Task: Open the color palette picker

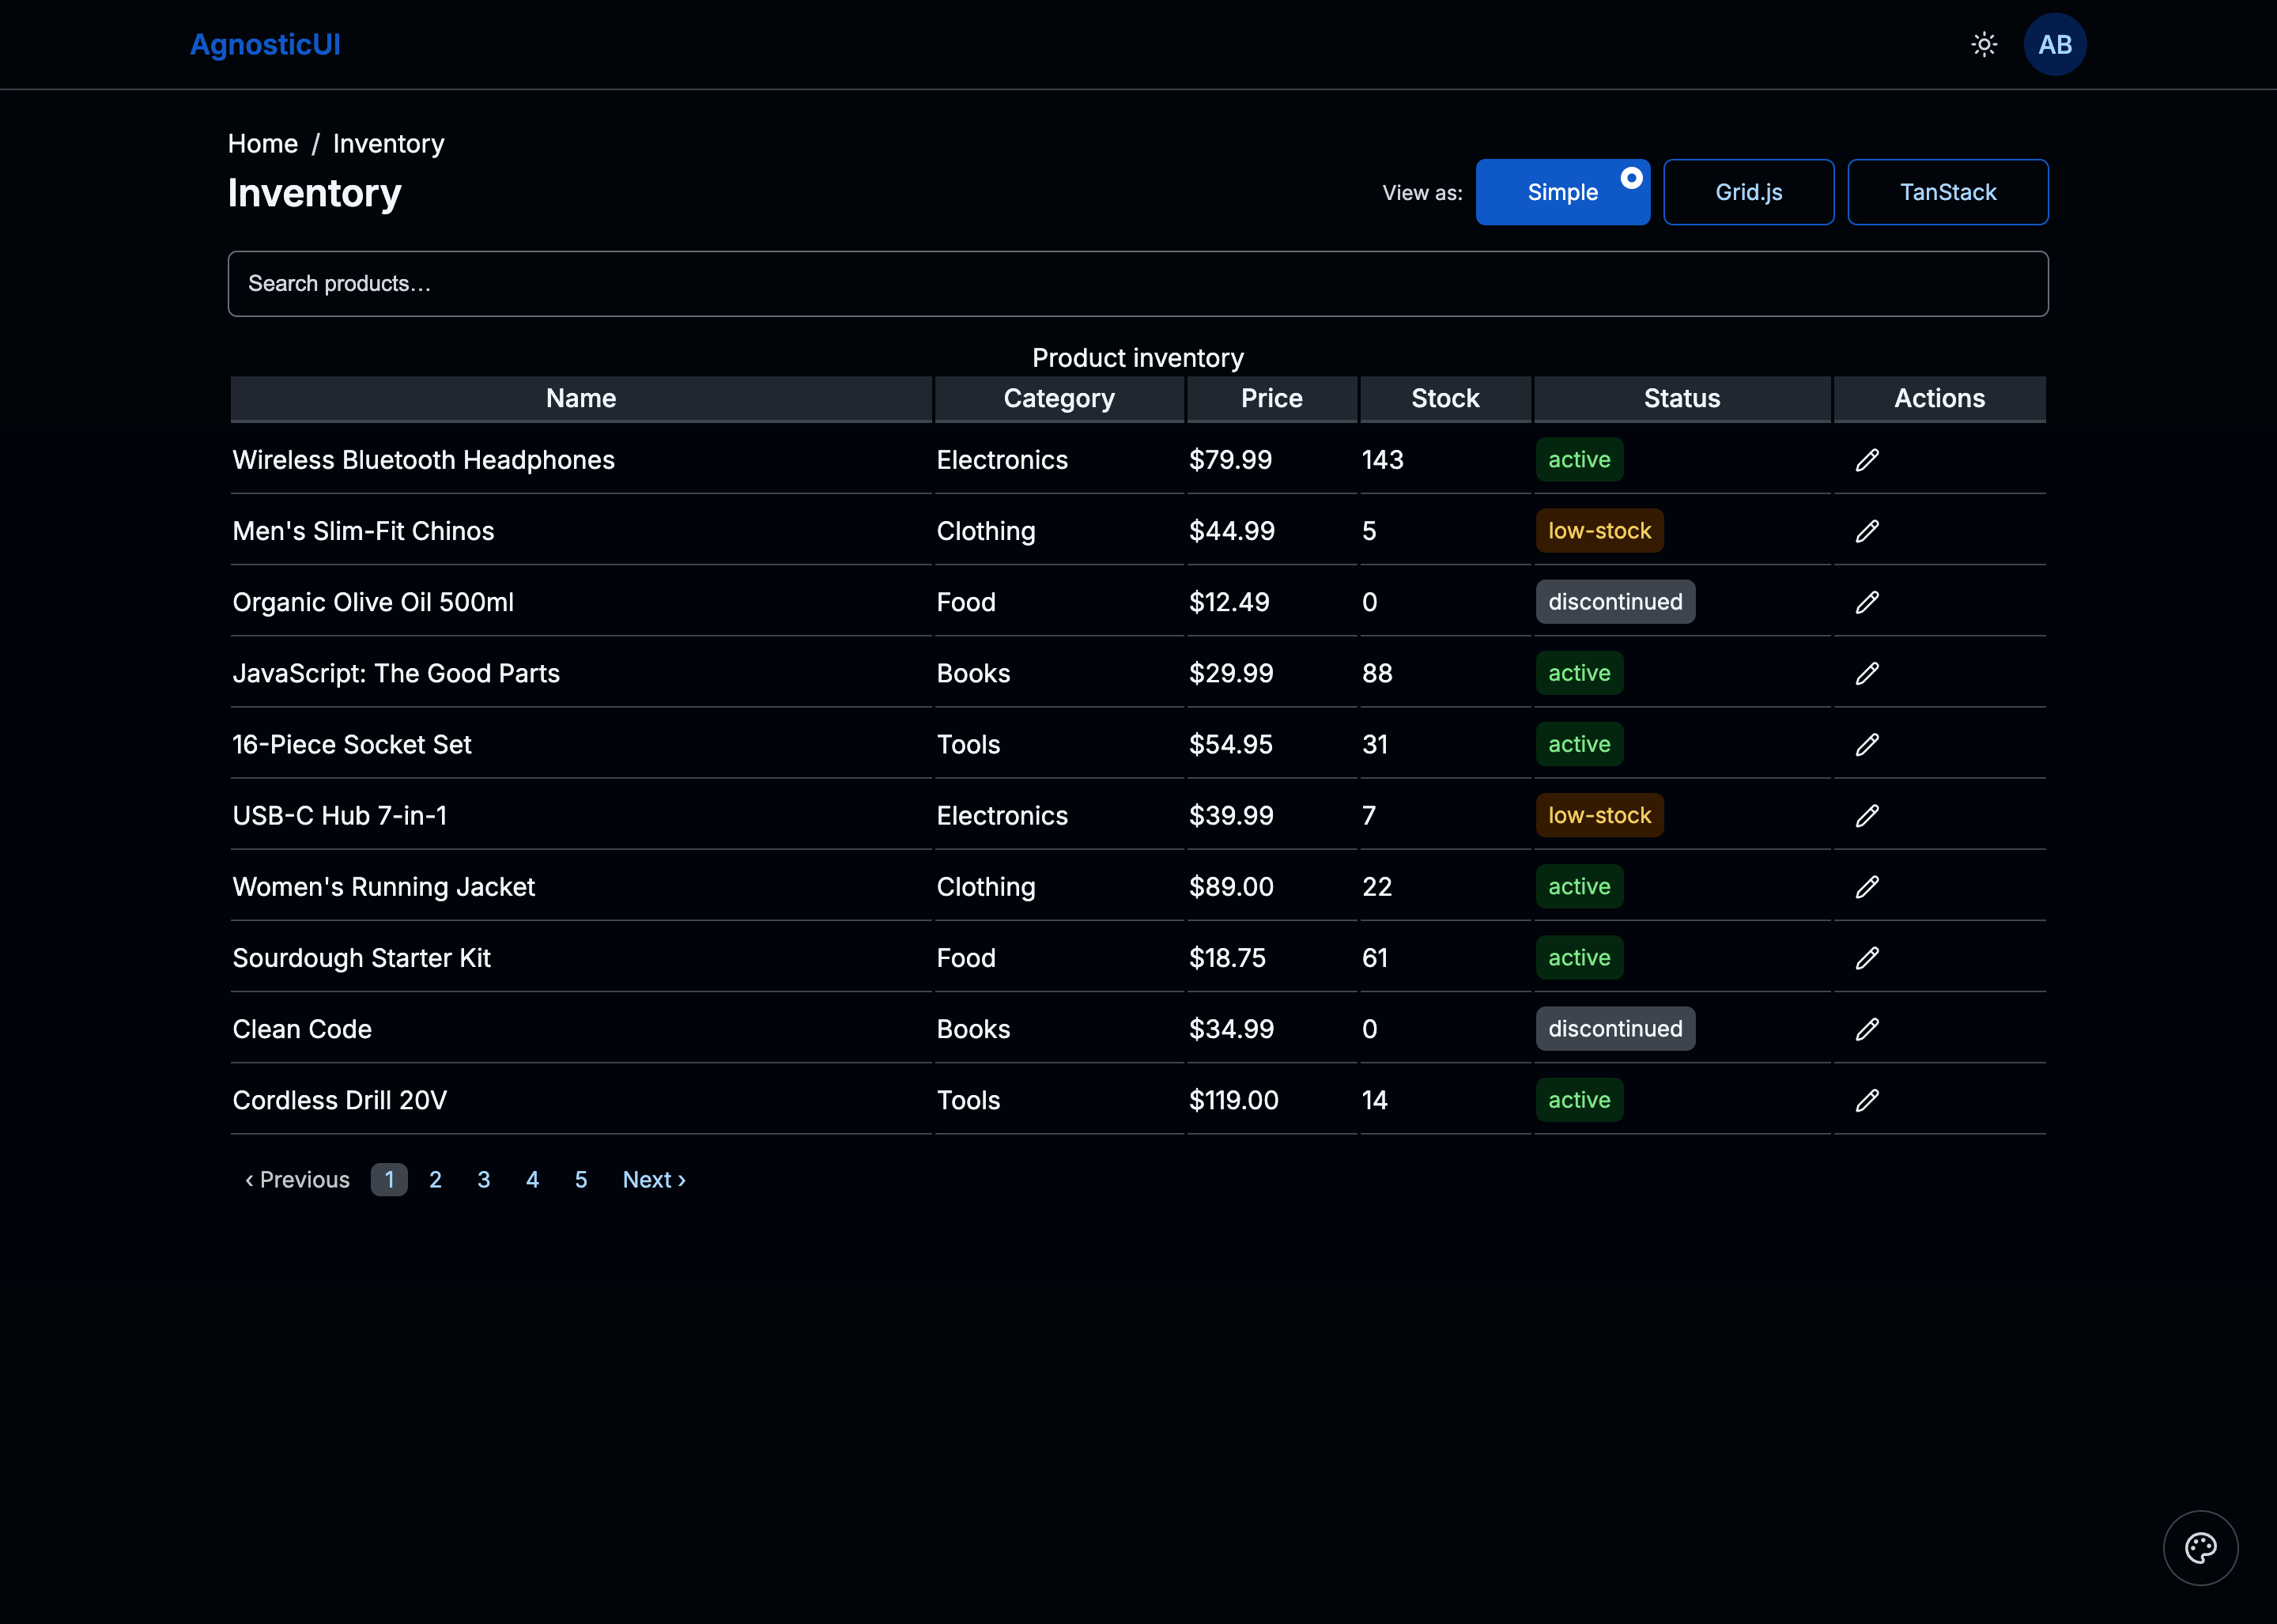Action: [2200, 1547]
